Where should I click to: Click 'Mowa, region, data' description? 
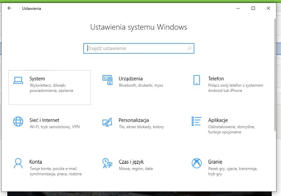(136, 168)
